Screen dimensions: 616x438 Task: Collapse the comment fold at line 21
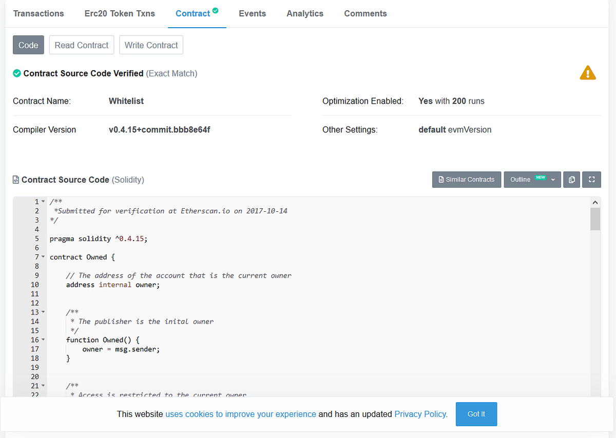point(43,386)
